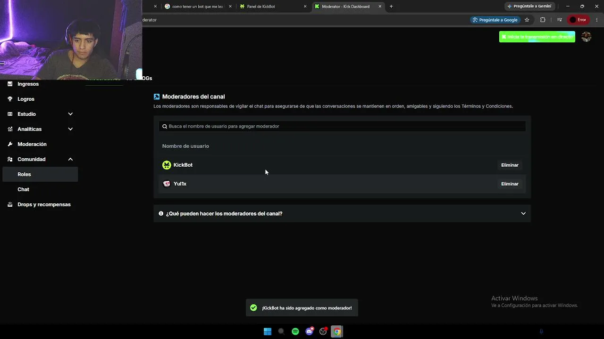The image size is (604, 339).
Task: Expand the Analíticas submenu chevron
Action: click(70, 129)
